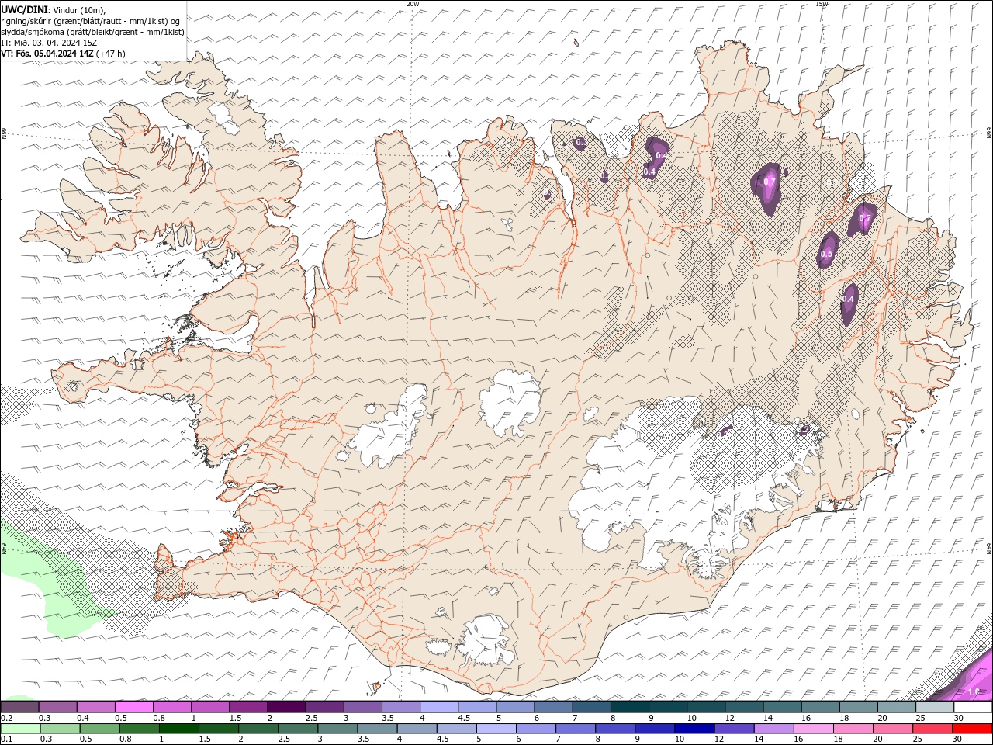
Task: Click the 'rigning/skúrir' legend description line
Action: pos(91,21)
